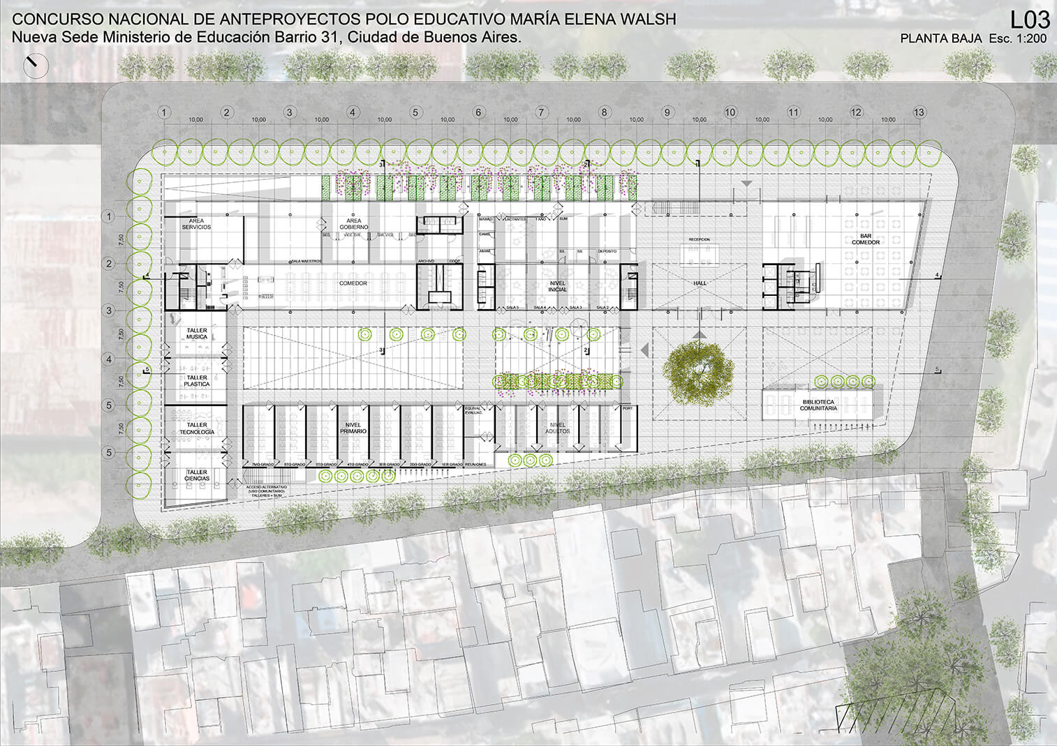The width and height of the screenshot is (1057, 746).
Task: Select column grid bubble 7 on top axis
Action: (541, 112)
